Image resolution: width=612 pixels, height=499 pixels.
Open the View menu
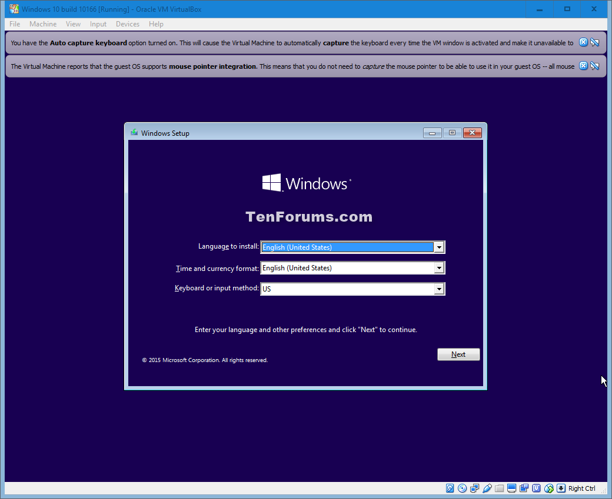[73, 24]
